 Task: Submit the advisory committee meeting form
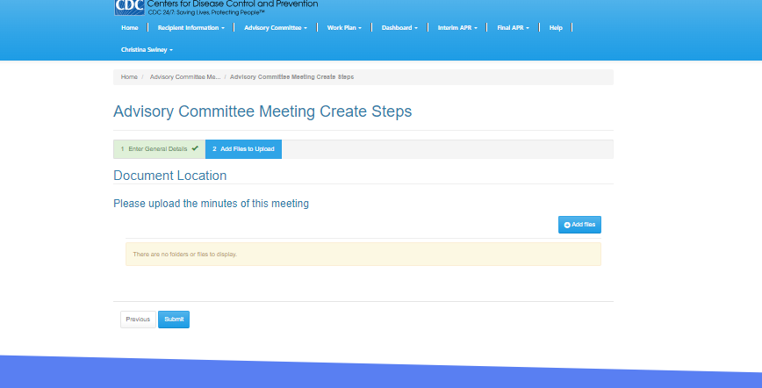click(x=174, y=320)
